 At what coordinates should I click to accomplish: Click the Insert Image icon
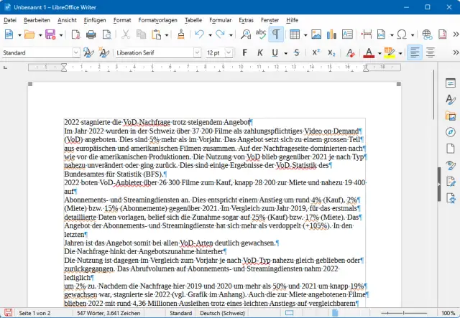pyautogui.click(x=315, y=34)
